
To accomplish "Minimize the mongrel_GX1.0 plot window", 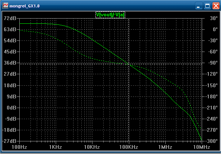I will click(x=199, y=6).
